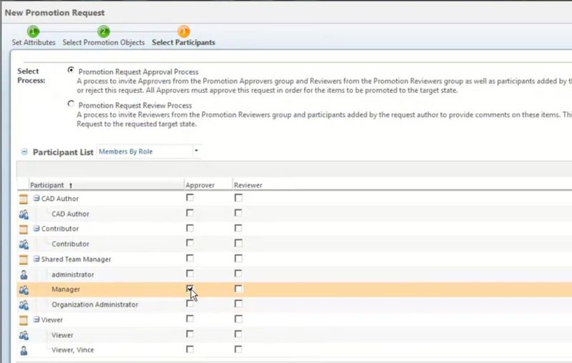Select Promotion Request Approval Process radio button

tap(71, 70)
